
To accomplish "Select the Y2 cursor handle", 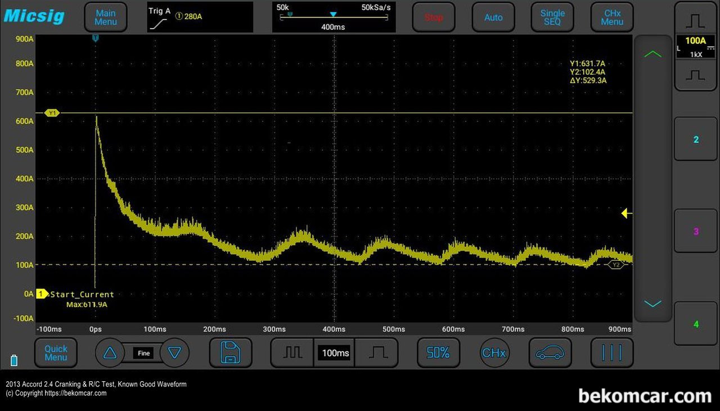I will click(616, 264).
